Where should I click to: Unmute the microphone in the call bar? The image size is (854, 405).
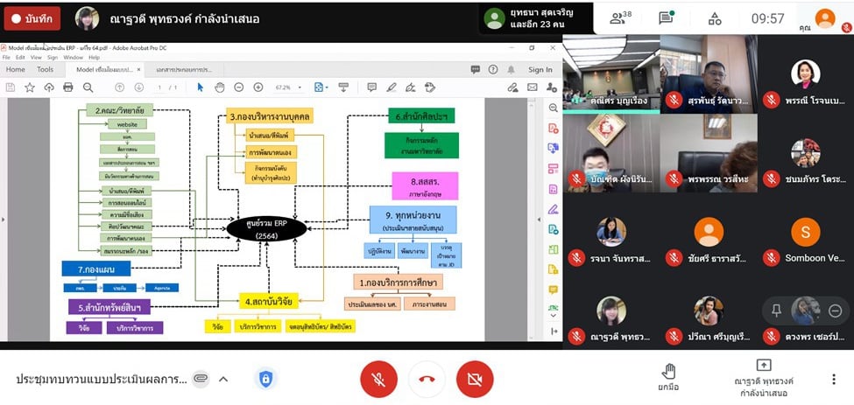[x=378, y=379]
